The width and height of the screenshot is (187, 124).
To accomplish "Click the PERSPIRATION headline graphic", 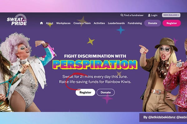I will tap(95, 64).
